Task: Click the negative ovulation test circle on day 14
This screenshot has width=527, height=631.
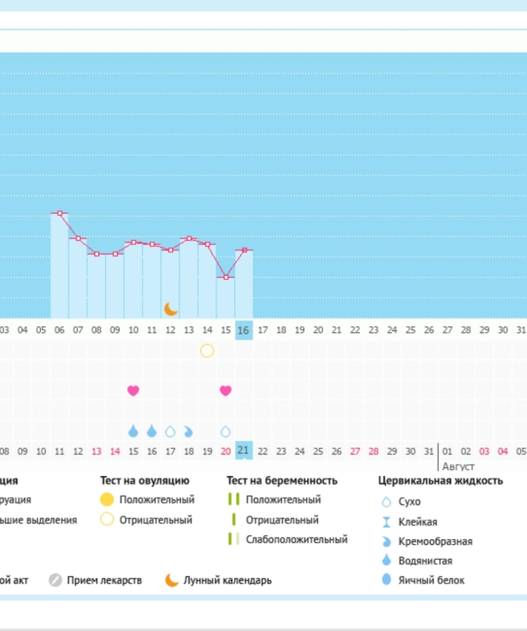Action: (207, 351)
